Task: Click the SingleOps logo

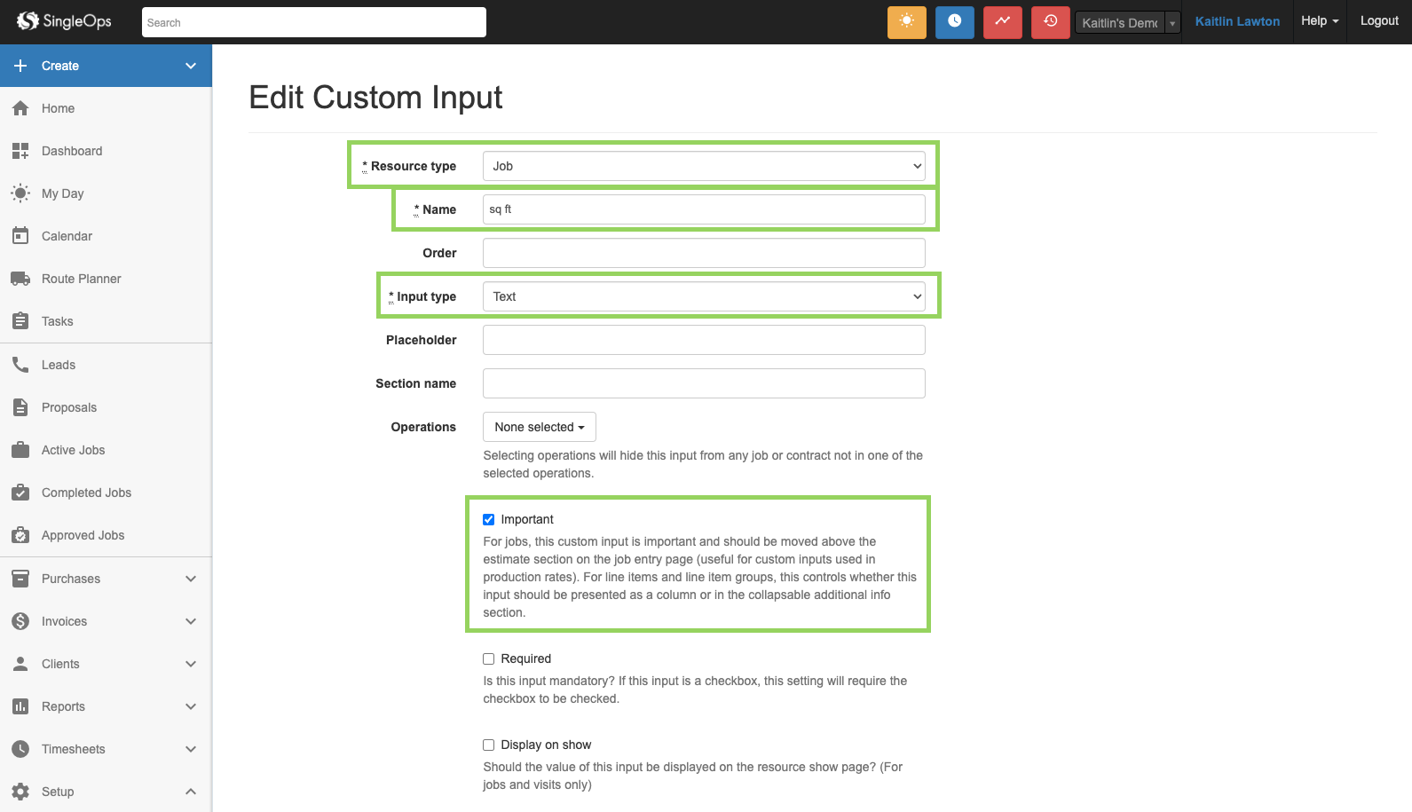Action: click(x=64, y=21)
